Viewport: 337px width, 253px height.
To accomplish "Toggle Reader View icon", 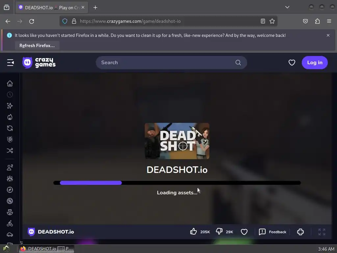I will 263,21.
